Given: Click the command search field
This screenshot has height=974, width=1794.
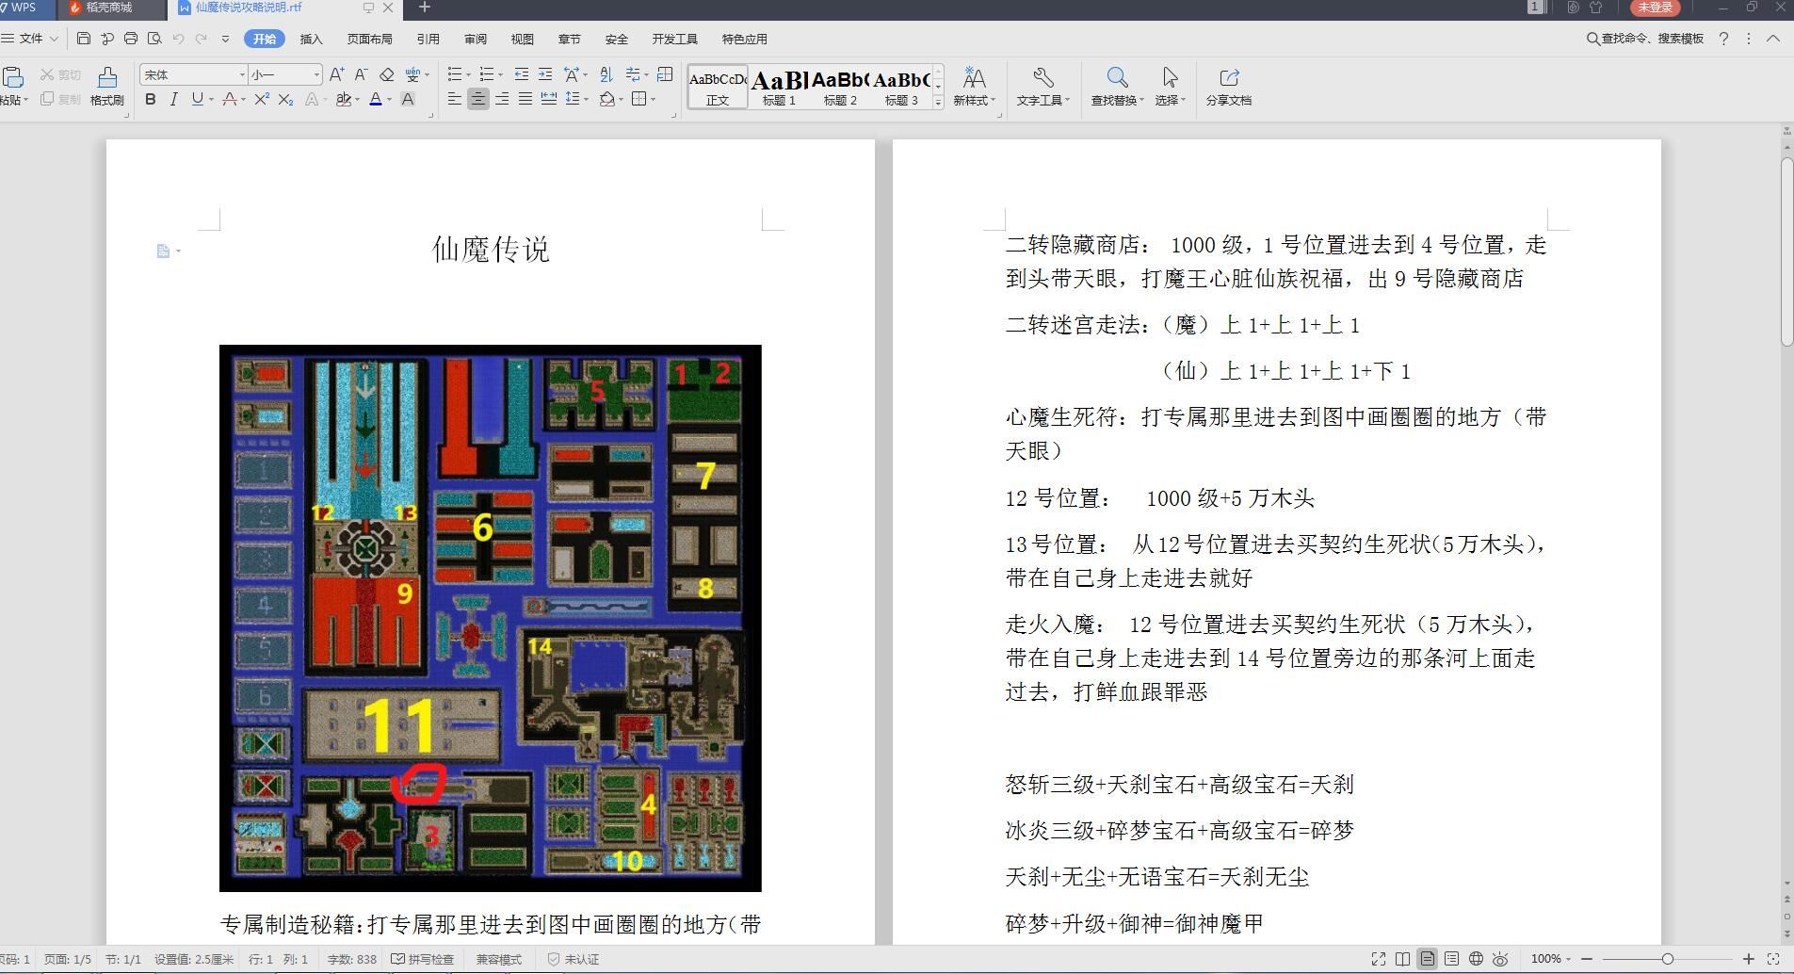Looking at the screenshot, I should [x=1645, y=39].
